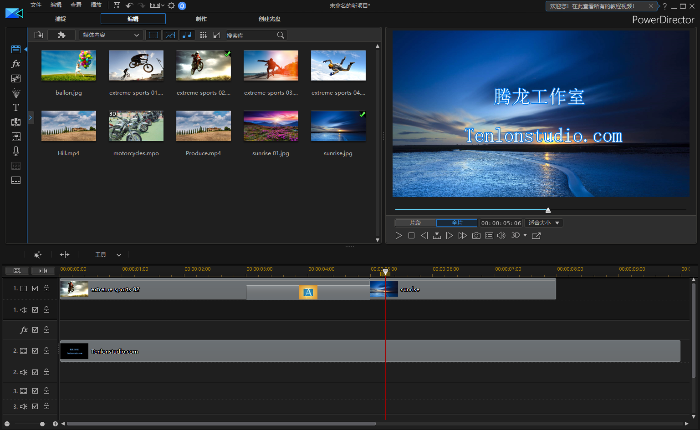Open the preferences gear icon

pyautogui.click(x=171, y=5)
